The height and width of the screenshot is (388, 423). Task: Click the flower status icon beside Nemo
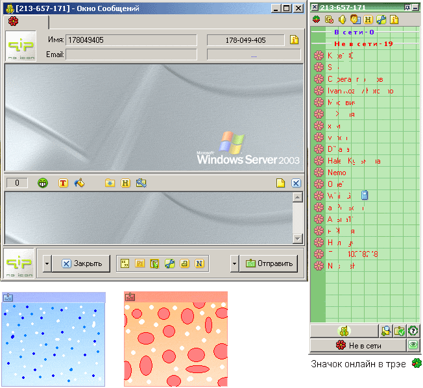click(x=319, y=172)
